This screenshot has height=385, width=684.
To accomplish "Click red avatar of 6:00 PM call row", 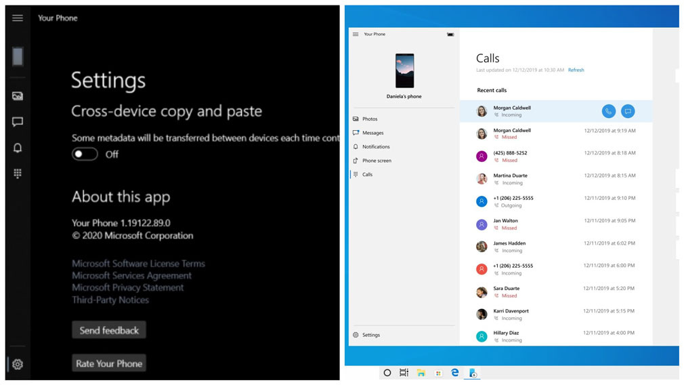I will [482, 269].
